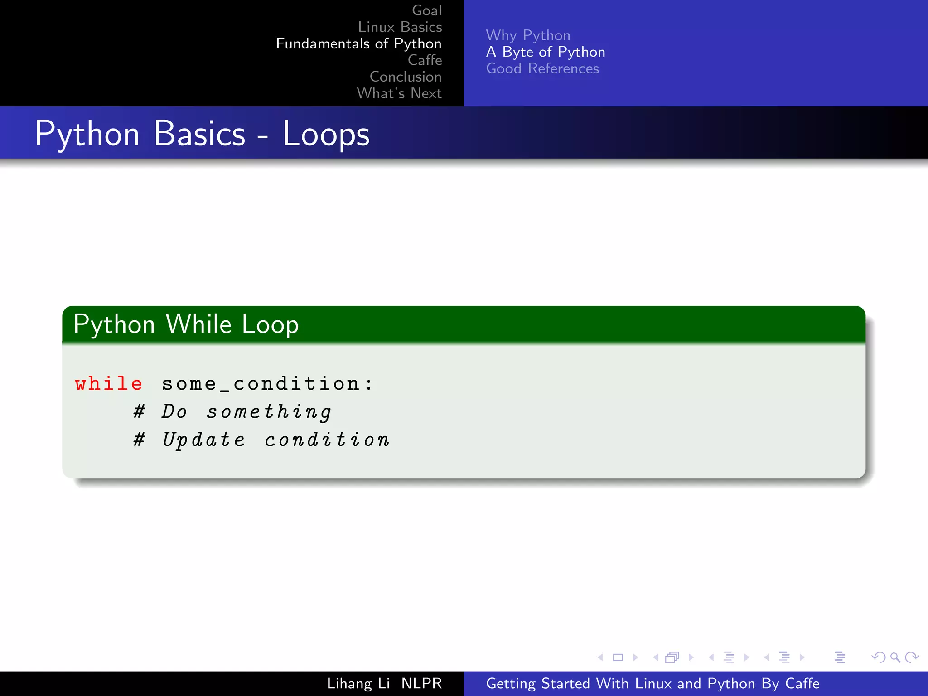The height and width of the screenshot is (696, 928).
Task: Go to previous subsection arrow
Action: point(711,657)
